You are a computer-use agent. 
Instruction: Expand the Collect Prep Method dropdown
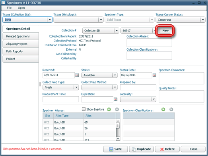(x=115, y=87)
